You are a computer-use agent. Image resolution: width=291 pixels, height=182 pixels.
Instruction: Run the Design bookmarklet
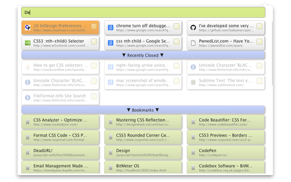click(143, 152)
